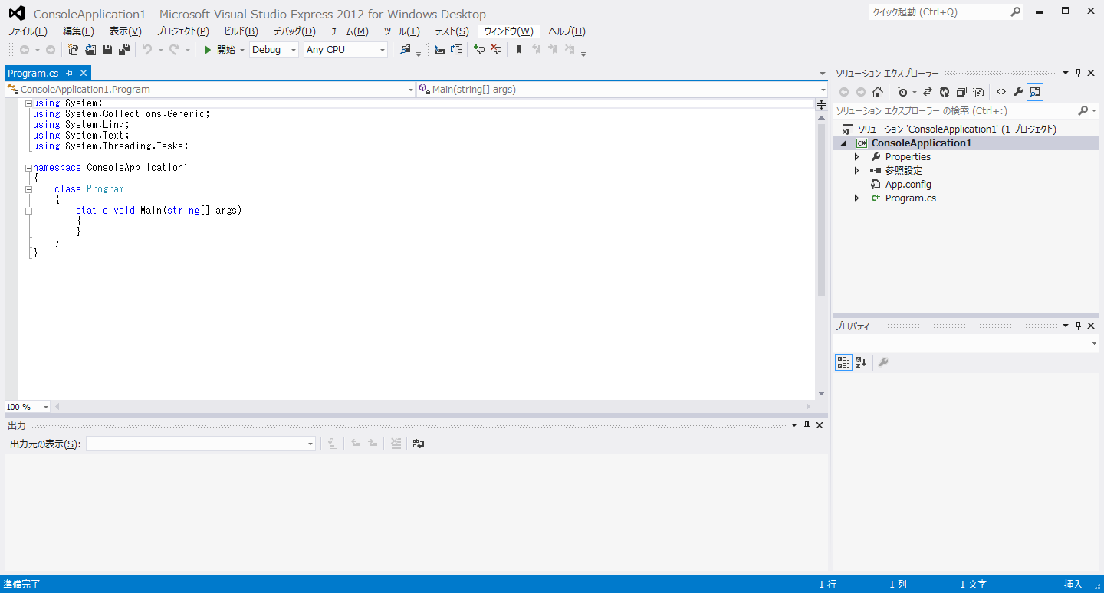
Task: Open the ビルド(B) menu
Action: pos(241,31)
